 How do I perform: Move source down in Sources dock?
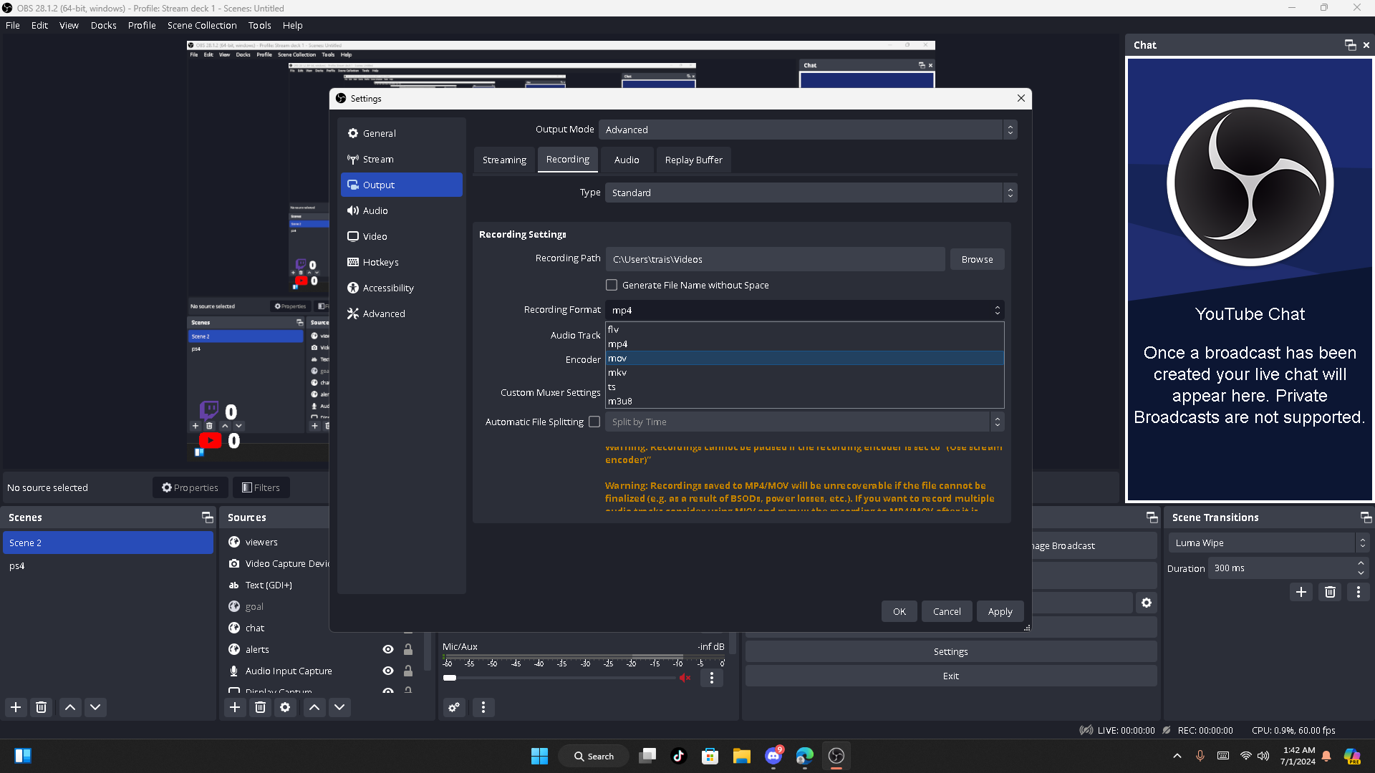(339, 707)
